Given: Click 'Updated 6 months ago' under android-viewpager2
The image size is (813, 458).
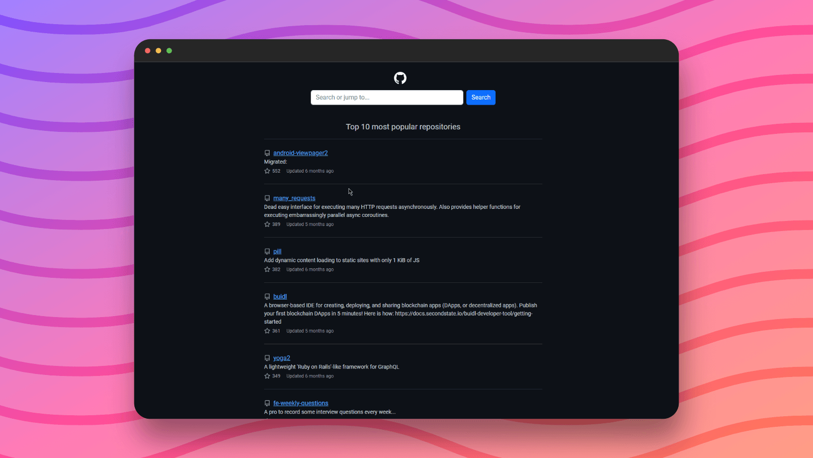Looking at the screenshot, I should click(310, 171).
